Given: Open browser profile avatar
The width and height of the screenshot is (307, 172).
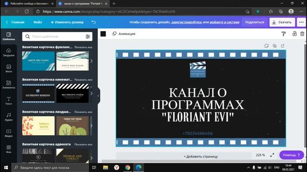Looking at the screenshot, I should [291, 11].
